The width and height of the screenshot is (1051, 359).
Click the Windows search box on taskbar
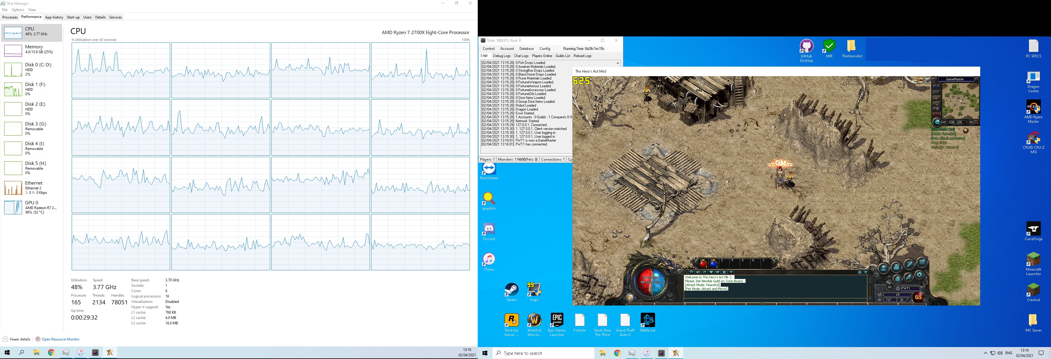click(x=543, y=353)
